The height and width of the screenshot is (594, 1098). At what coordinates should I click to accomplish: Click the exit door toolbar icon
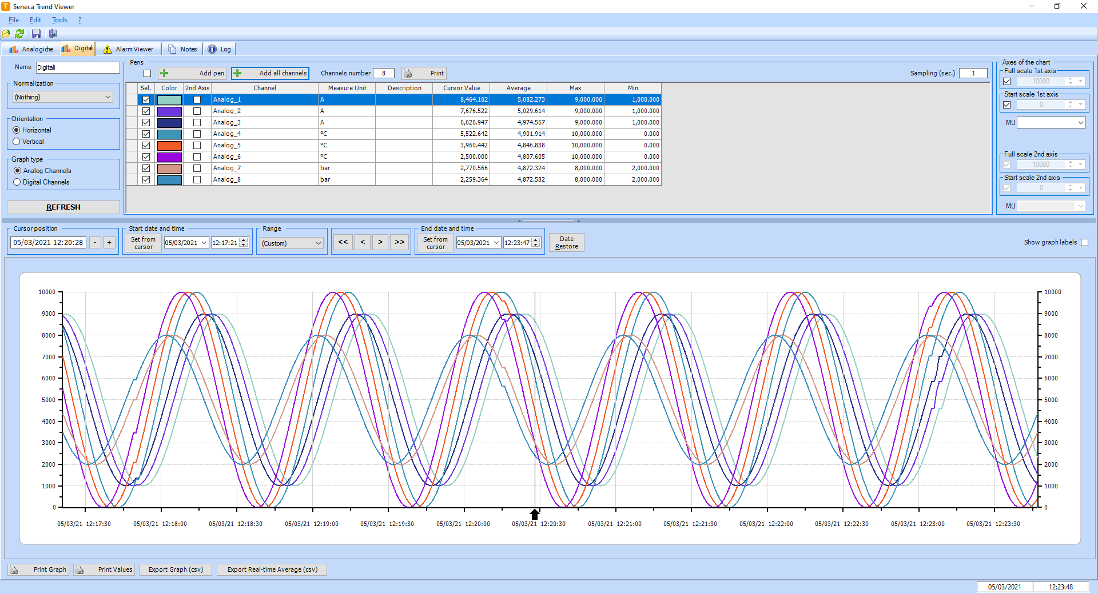click(x=53, y=34)
